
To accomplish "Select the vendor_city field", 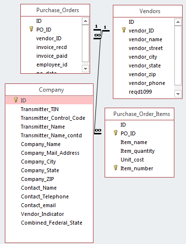I will coord(143,57).
